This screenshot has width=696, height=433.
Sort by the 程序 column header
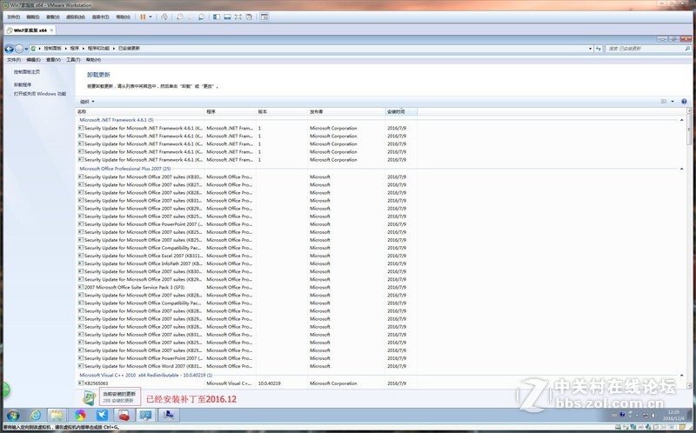tap(230, 112)
